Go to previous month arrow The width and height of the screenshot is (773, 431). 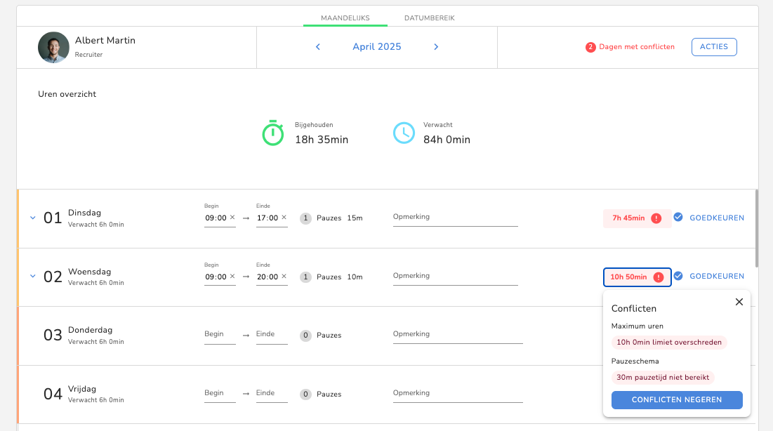(318, 47)
